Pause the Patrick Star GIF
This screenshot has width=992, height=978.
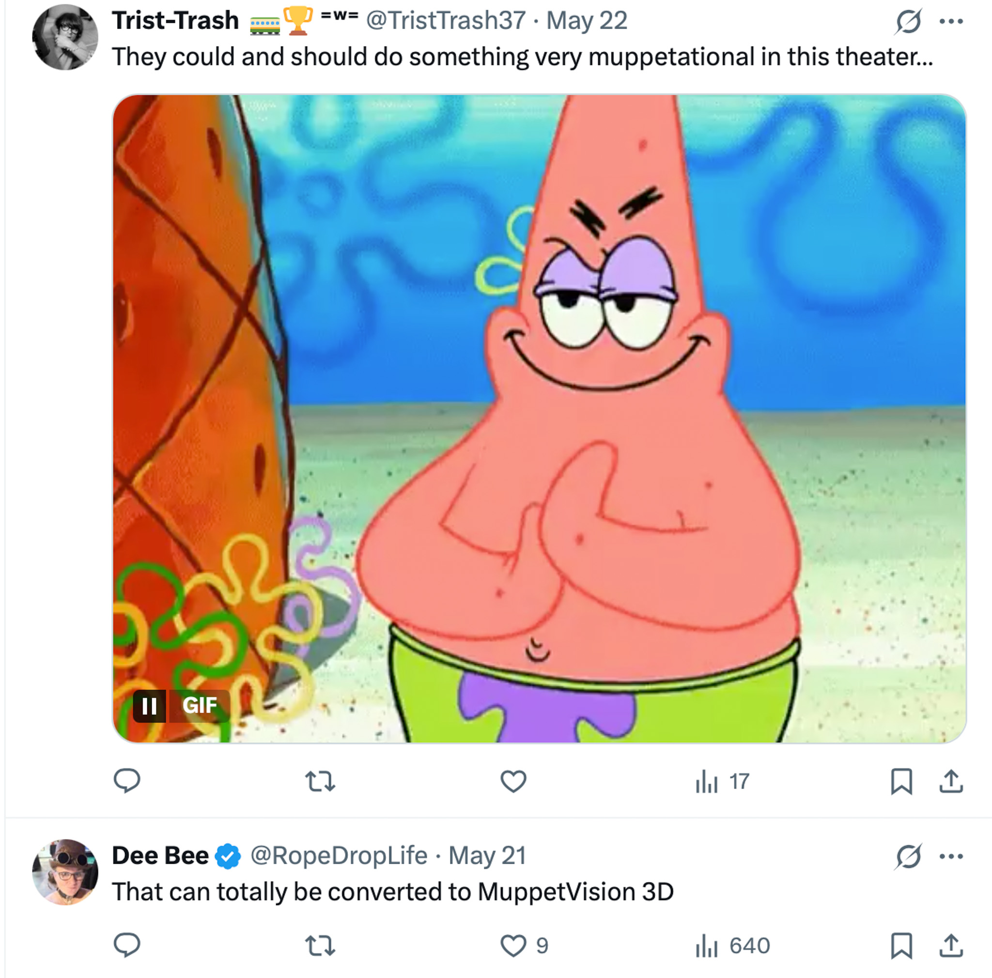click(149, 706)
